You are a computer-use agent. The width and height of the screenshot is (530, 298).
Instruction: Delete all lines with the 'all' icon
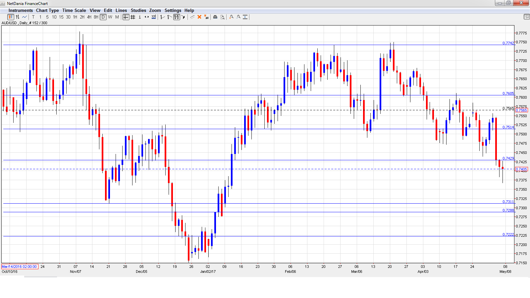tap(206, 17)
